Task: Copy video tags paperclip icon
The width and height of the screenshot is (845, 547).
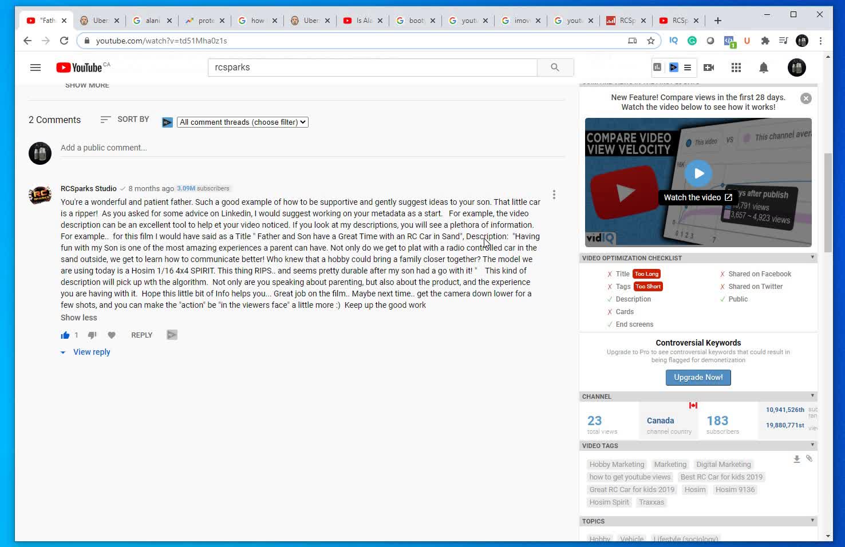Action: (809, 458)
